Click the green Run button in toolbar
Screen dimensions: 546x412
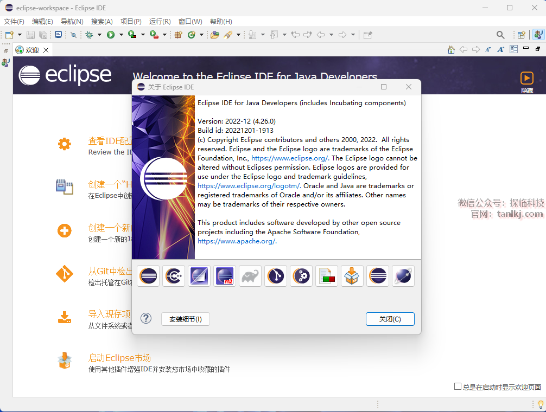111,35
